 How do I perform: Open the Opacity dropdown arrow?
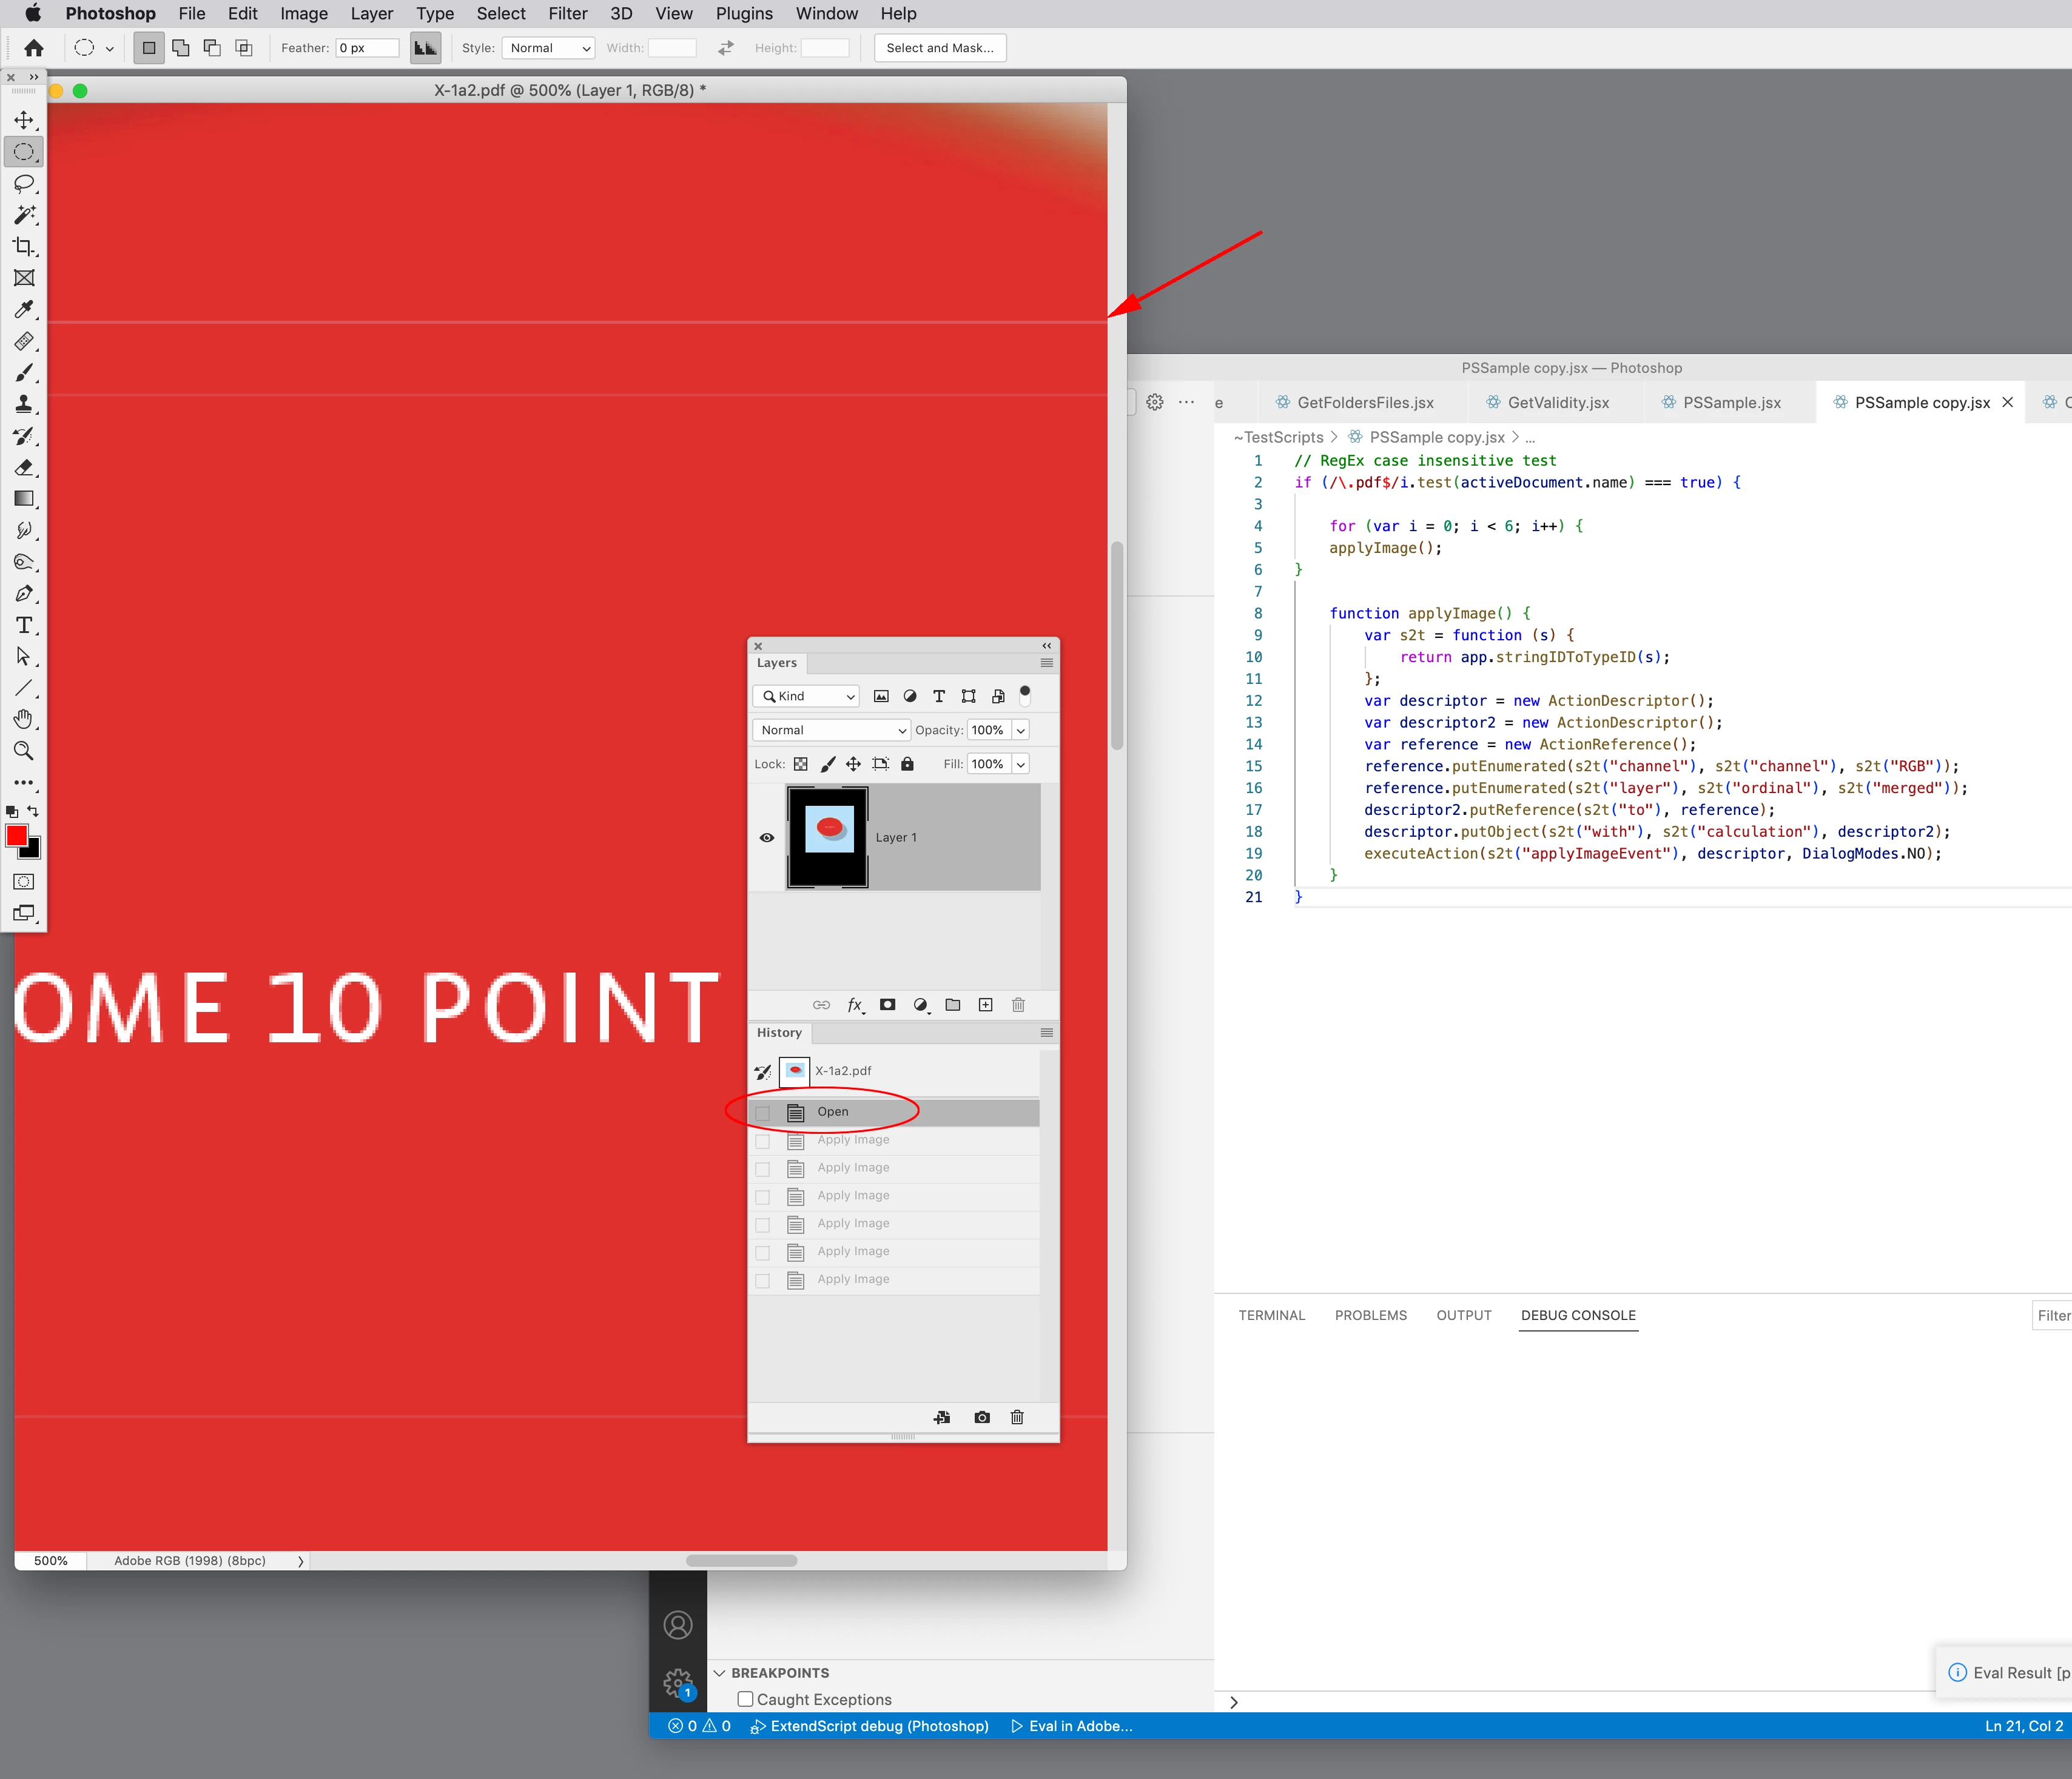tap(1021, 731)
